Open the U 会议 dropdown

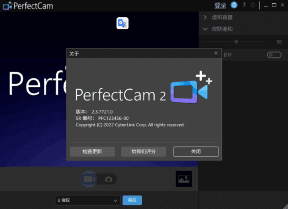pos(88,200)
